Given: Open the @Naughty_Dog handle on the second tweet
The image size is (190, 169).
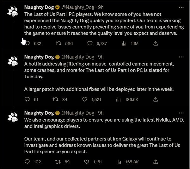Looking at the screenshot, I should point(78,57).
